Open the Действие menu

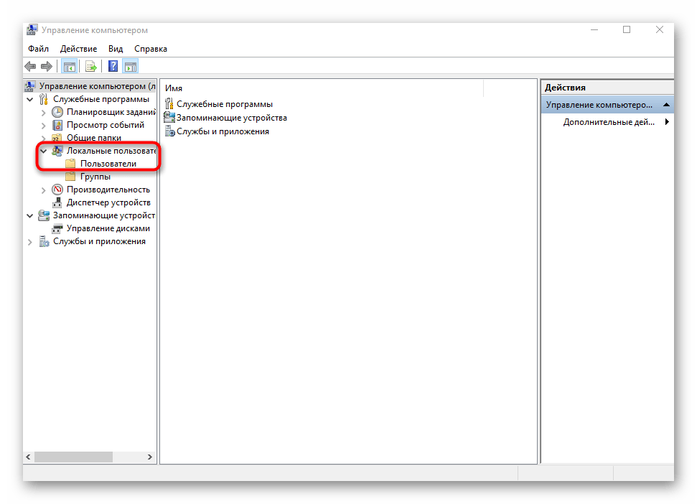79,49
